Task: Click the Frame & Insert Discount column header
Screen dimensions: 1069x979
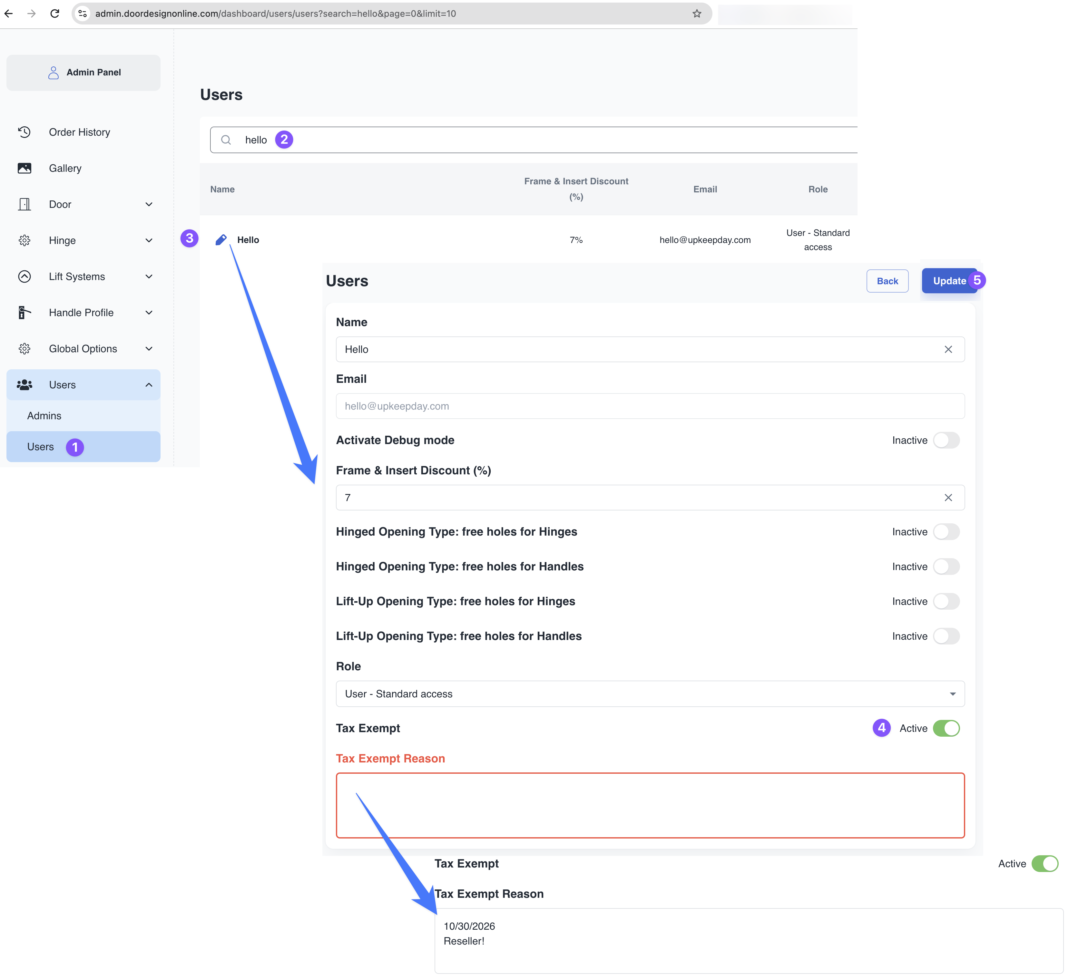Action: tap(576, 189)
